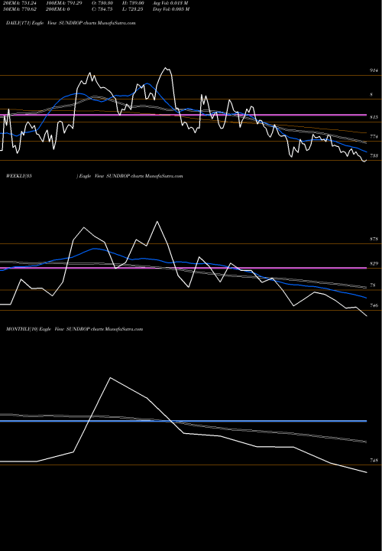Click the Close price (C:) value
The image size is (382, 551).
click(102, 9)
